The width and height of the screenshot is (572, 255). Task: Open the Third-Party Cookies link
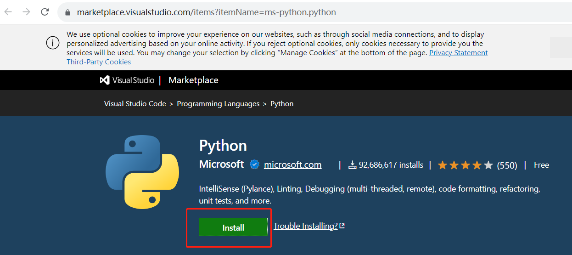point(99,62)
